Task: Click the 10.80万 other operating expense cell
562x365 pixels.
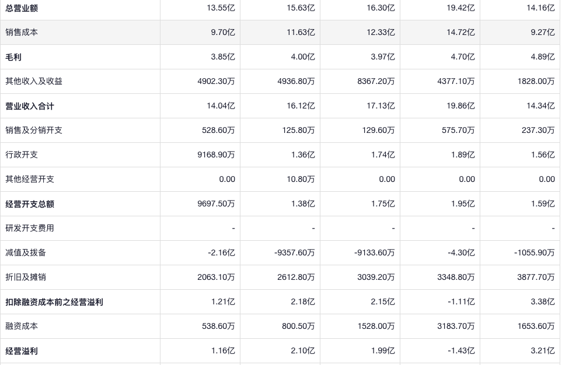Action: pyautogui.click(x=301, y=180)
